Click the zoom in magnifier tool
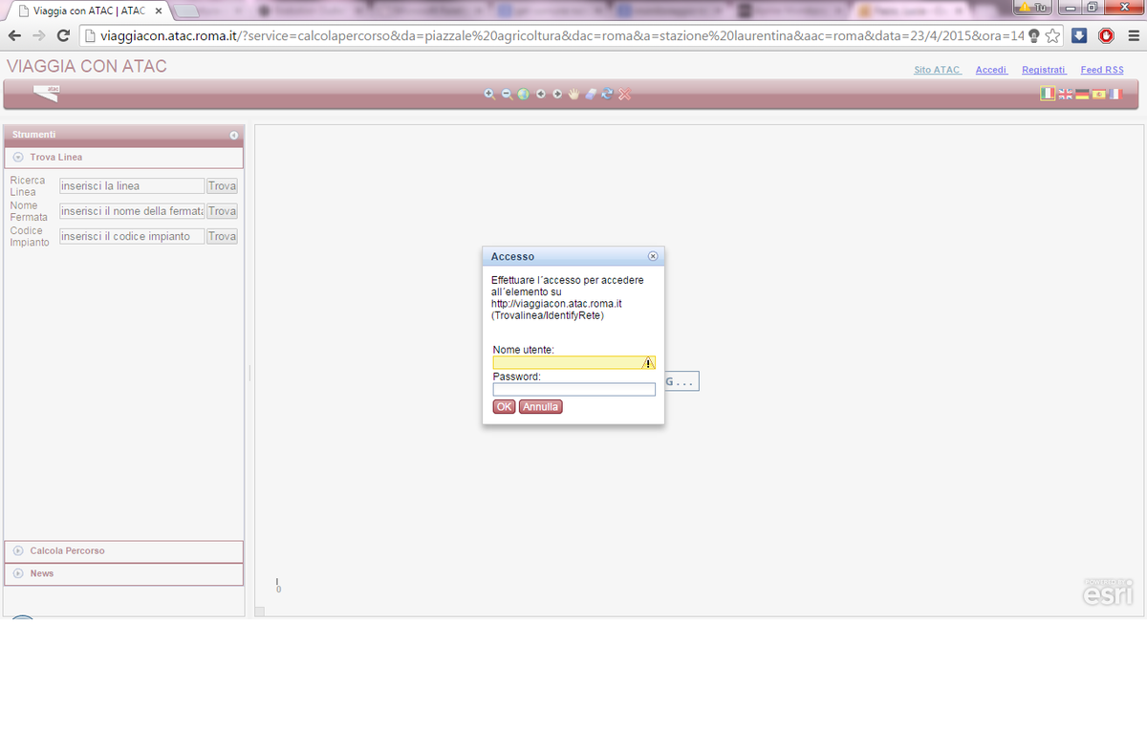1147x731 pixels. click(489, 94)
